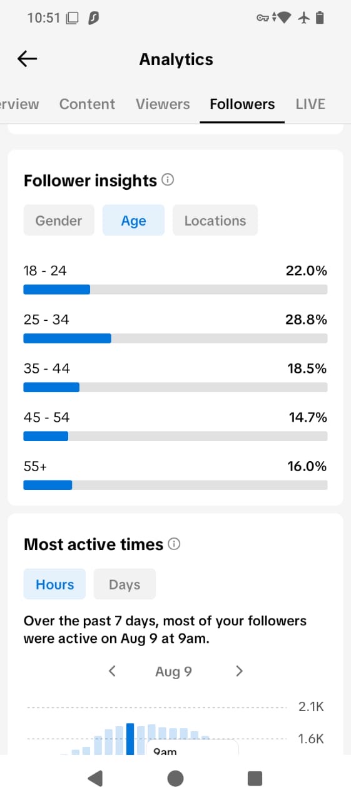Select the Gender filter chip
Viewport: 351px width, 802px height.
(59, 221)
